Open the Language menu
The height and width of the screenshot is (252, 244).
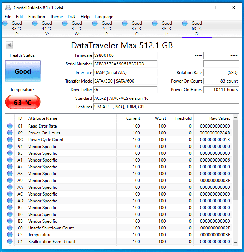(x=104, y=17)
